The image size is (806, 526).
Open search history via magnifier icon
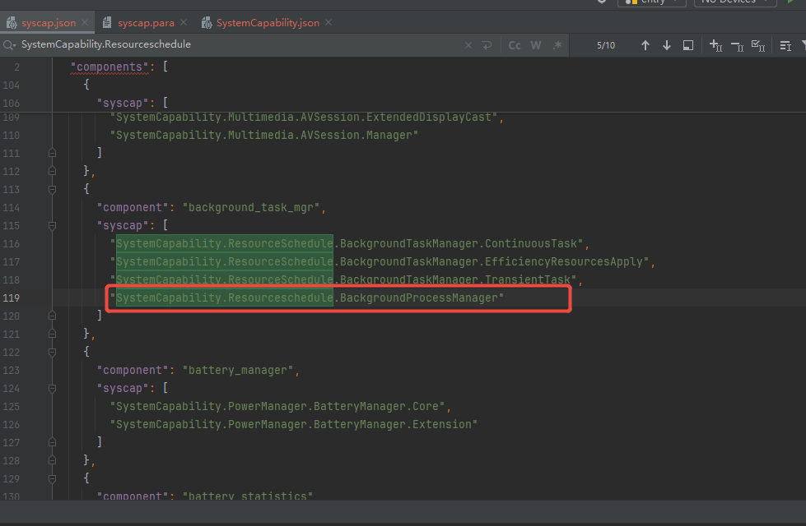(9, 45)
